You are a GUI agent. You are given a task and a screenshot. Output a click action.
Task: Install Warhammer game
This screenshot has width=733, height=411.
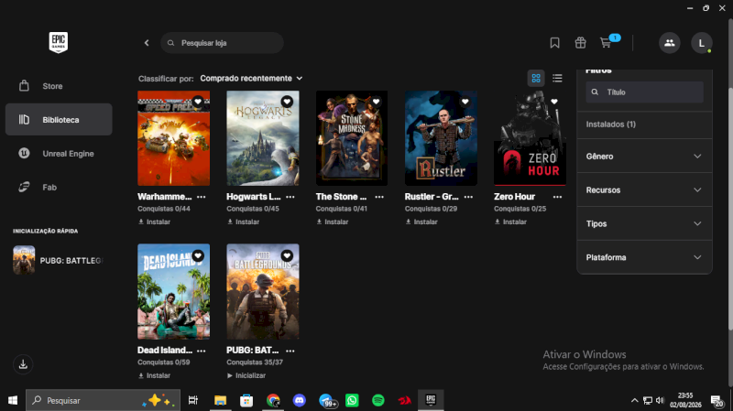pos(154,222)
